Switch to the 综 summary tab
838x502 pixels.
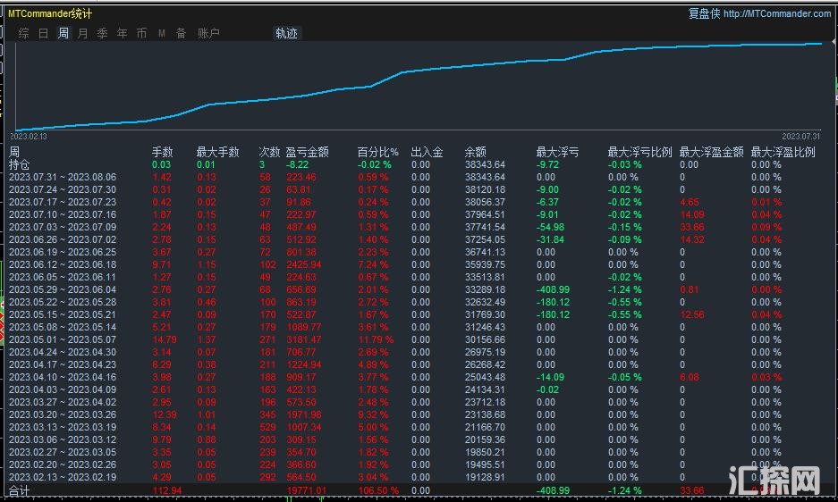[x=23, y=33]
